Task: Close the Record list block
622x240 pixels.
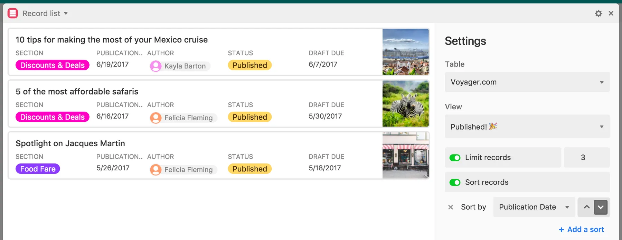Action: pyautogui.click(x=611, y=13)
